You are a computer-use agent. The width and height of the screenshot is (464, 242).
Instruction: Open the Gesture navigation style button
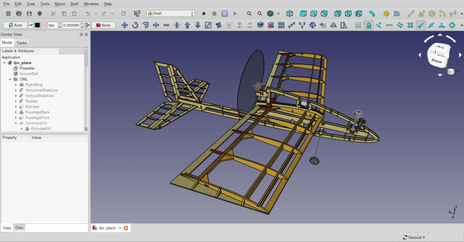[x=414, y=237]
